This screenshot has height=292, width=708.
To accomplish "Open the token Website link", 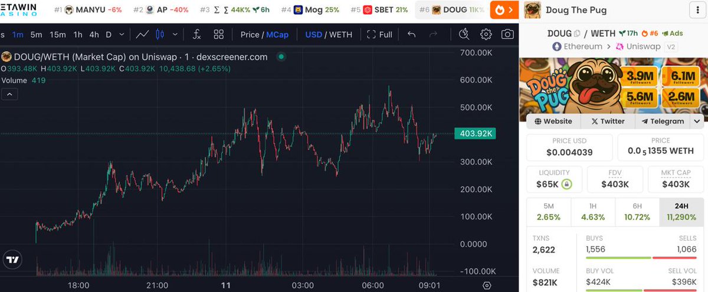I will click(x=553, y=121).
